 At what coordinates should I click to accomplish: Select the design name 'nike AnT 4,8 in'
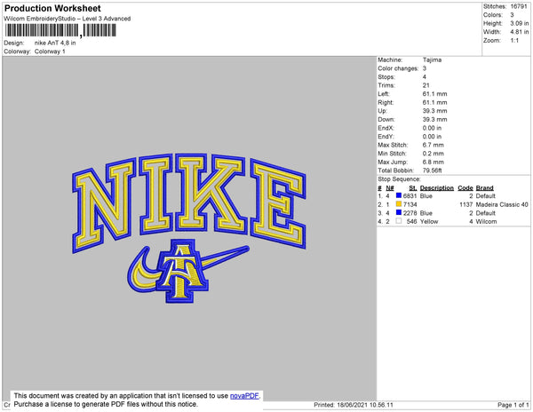55,44
